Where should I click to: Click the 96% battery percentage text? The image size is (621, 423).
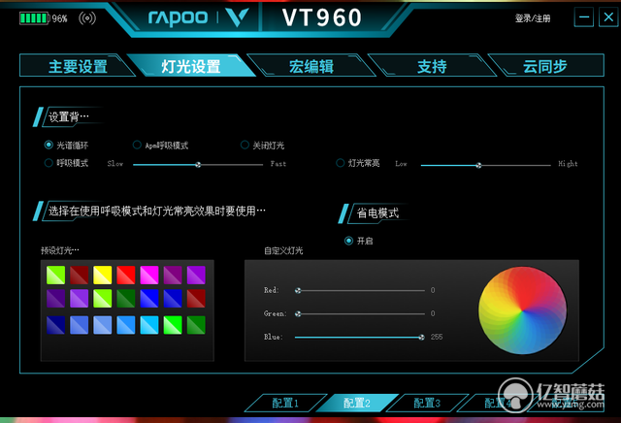point(60,18)
